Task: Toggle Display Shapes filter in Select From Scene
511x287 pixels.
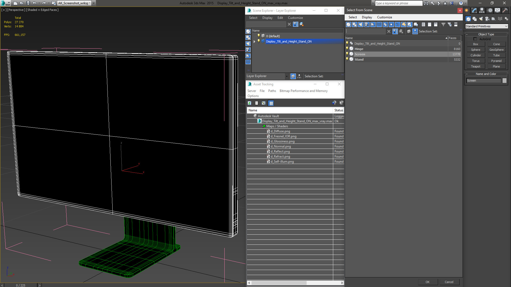Action: tap(355, 24)
